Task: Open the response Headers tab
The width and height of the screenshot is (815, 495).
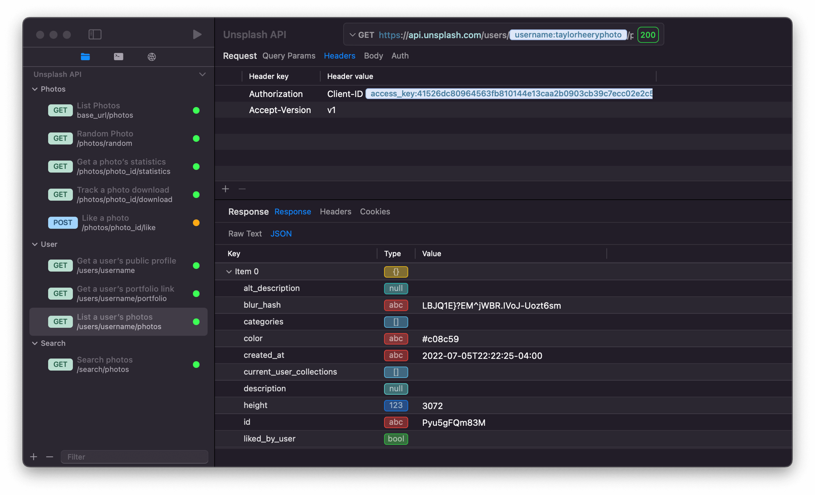Action: point(335,211)
